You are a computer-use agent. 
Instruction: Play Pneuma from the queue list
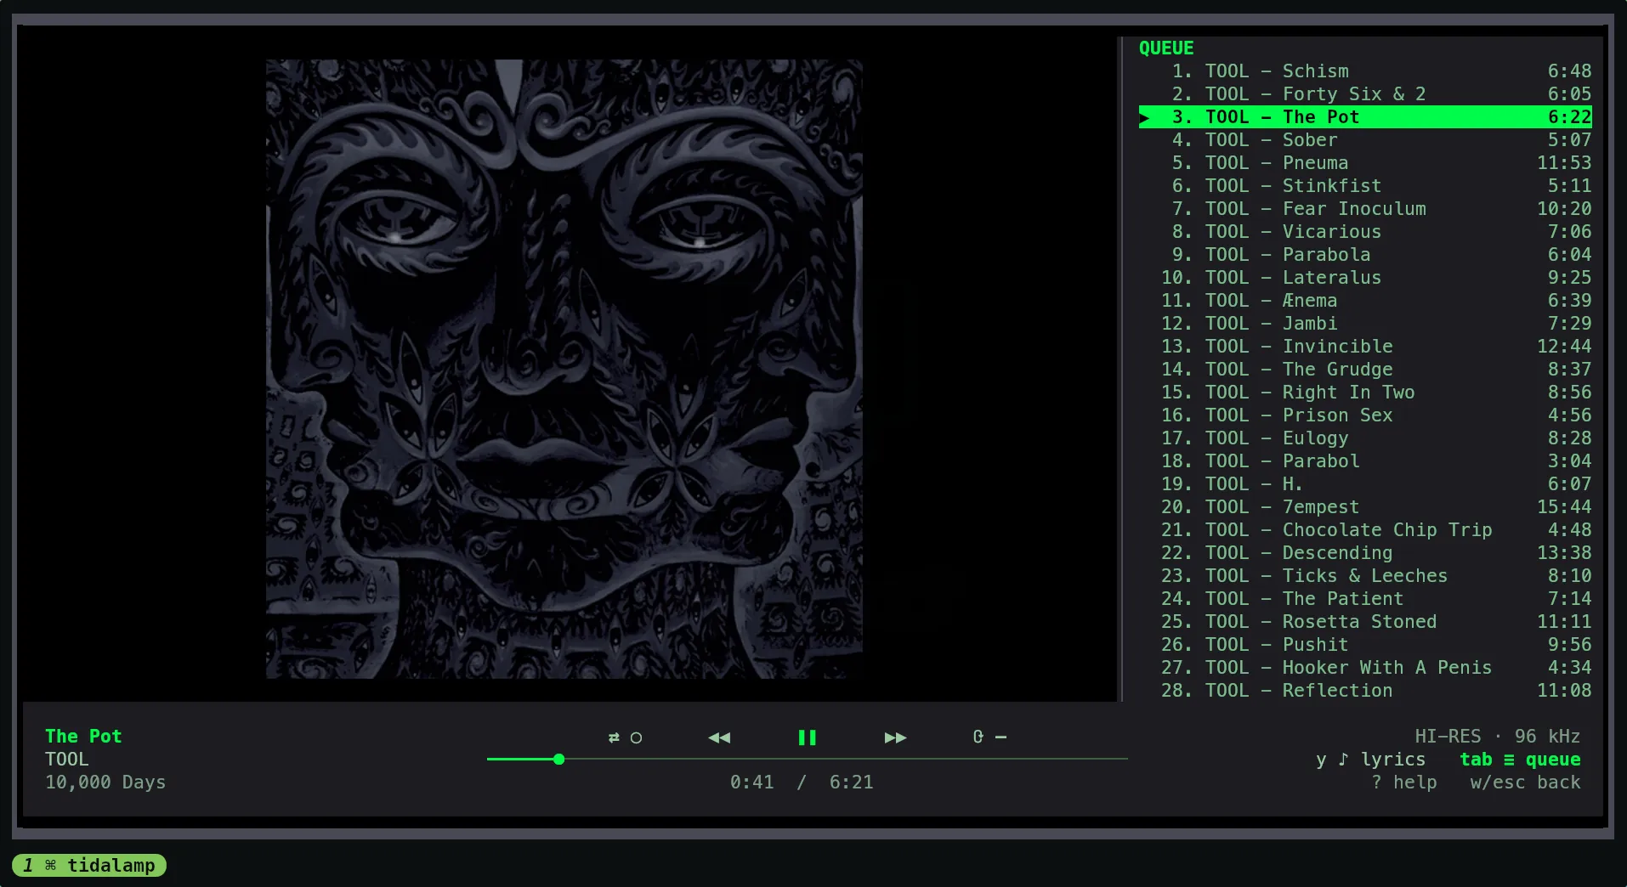pos(1365,163)
